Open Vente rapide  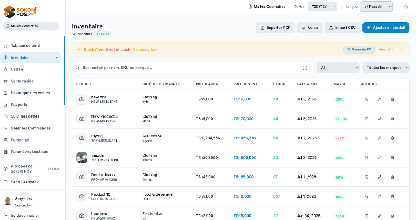coord(30,81)
